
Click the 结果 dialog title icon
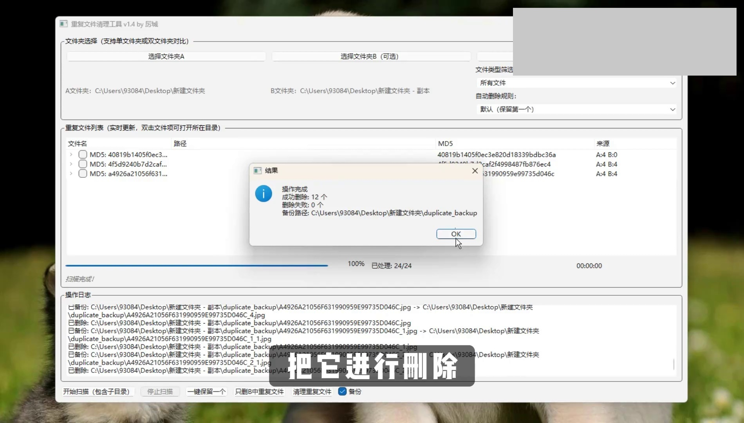[258, 170]
